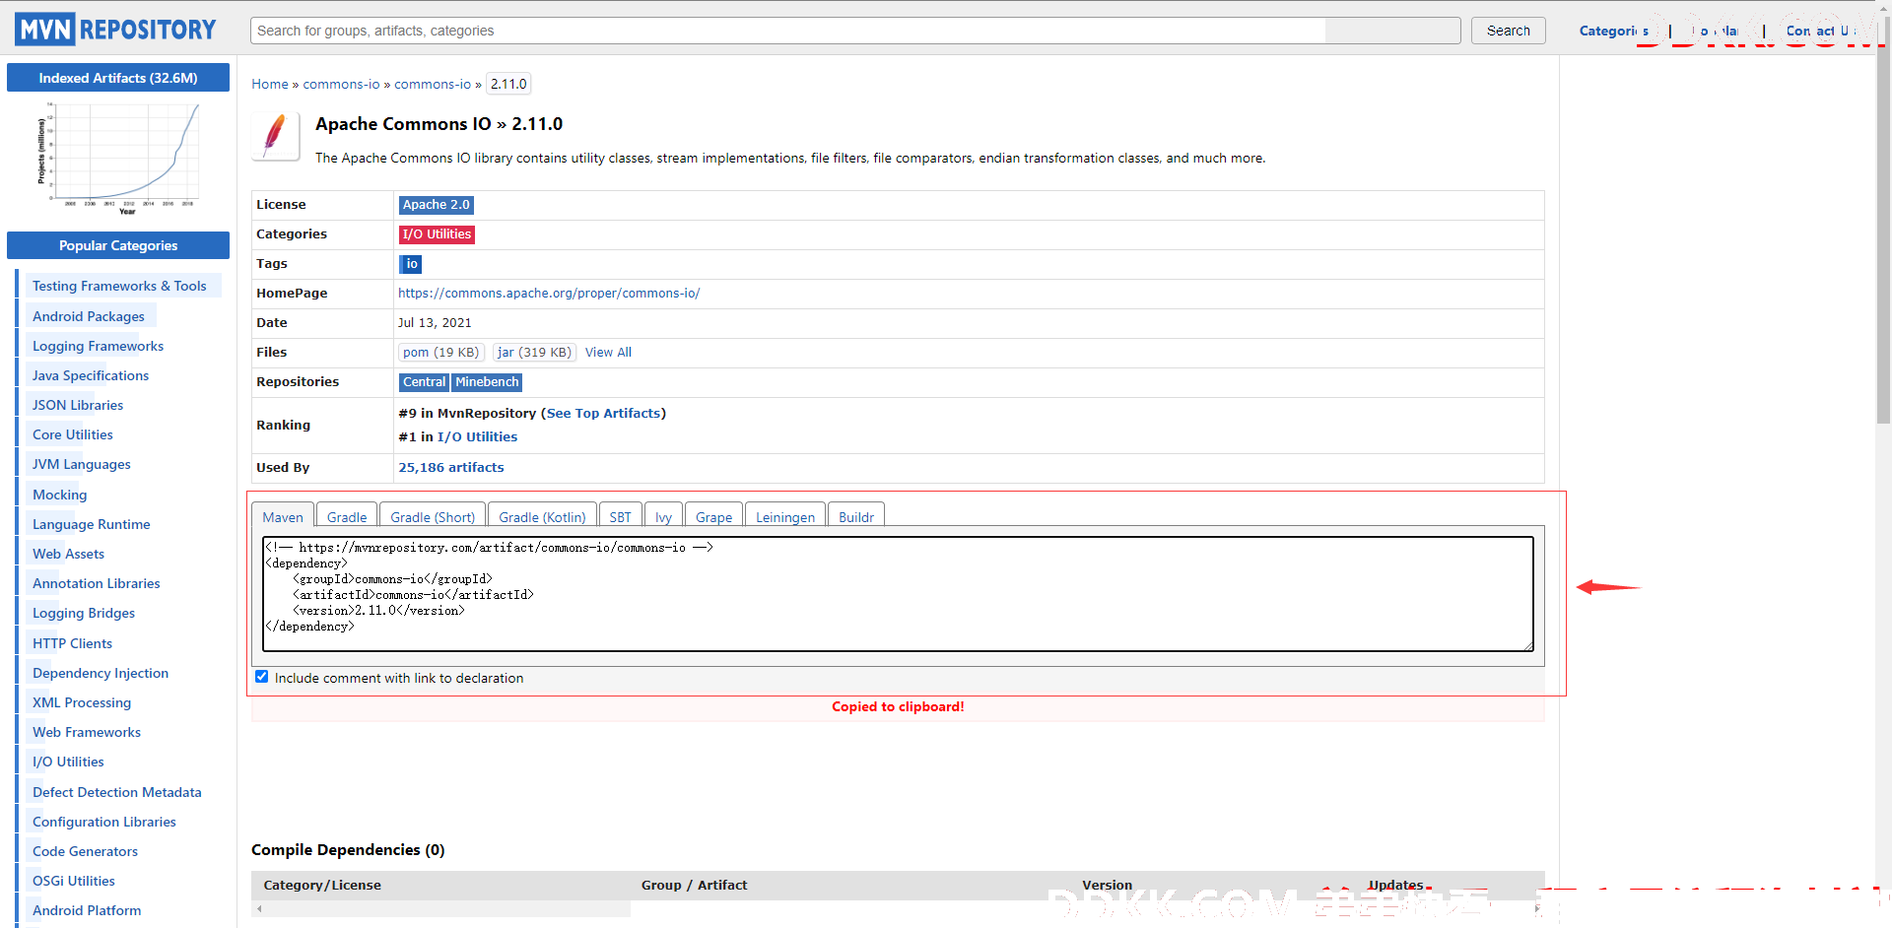Open the I/O Utilities category badge
Screen dimensions: 1892x928
point(437,234)
